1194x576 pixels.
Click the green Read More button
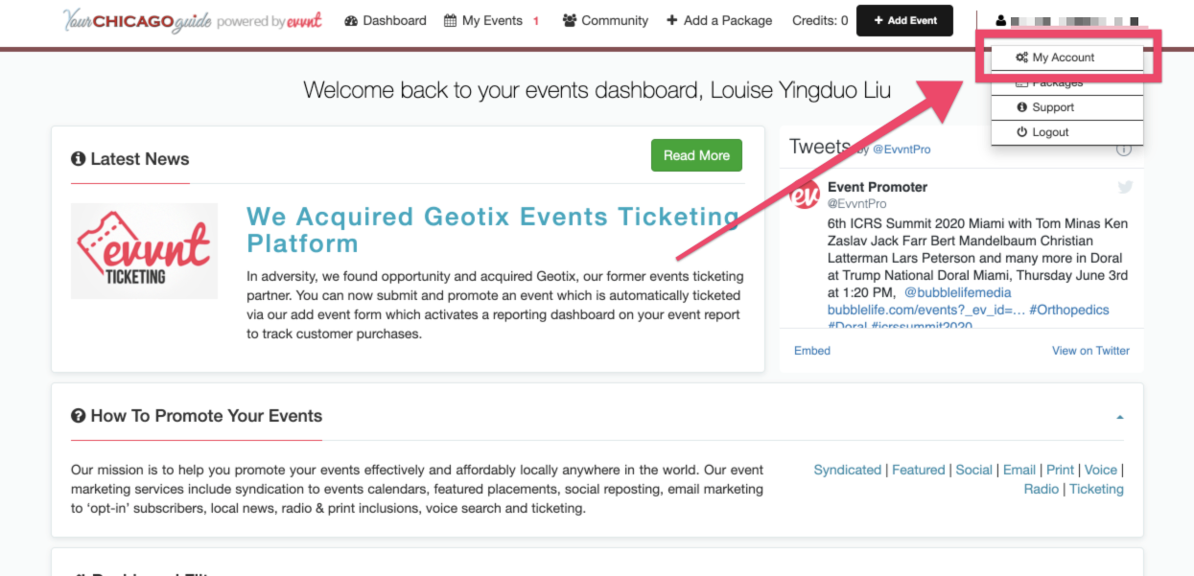point(696,155)
